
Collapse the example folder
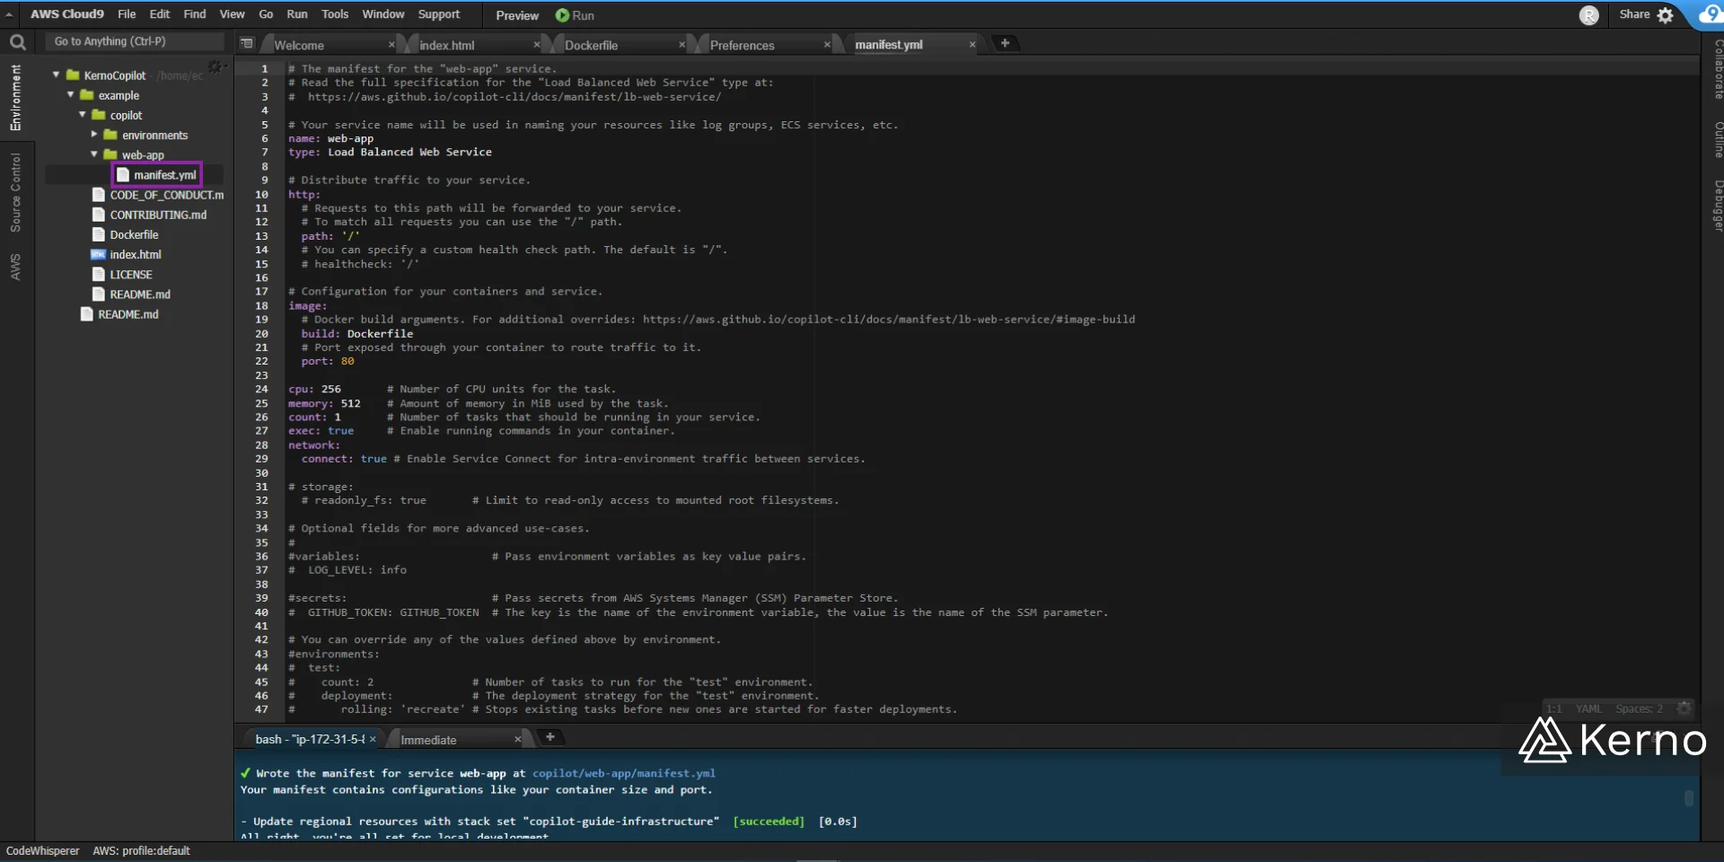click(70, 95)
